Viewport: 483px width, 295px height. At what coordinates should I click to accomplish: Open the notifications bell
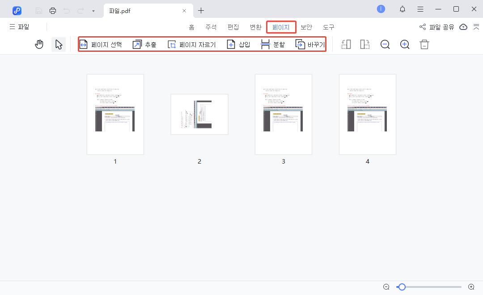click(x=402, y=9)
